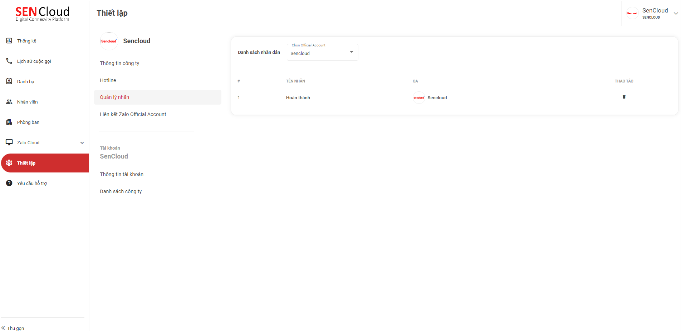Click the Thống kê chart icon

(9, 41)
